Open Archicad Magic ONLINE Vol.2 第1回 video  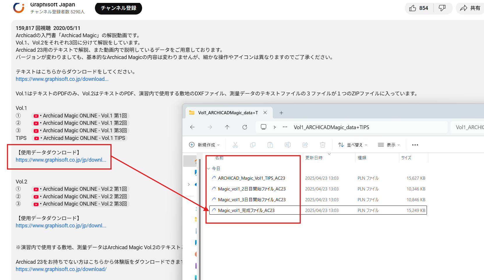(80, 189)
